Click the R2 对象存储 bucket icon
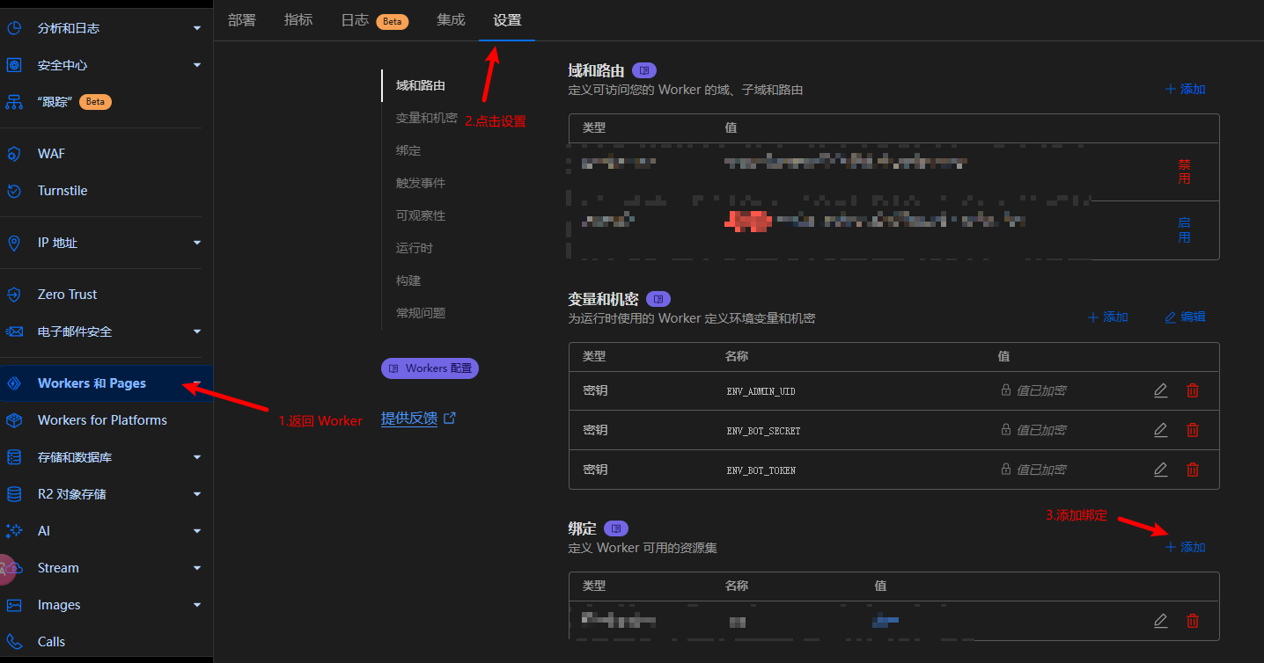The image size is (1264, 663). click(14, 494)
